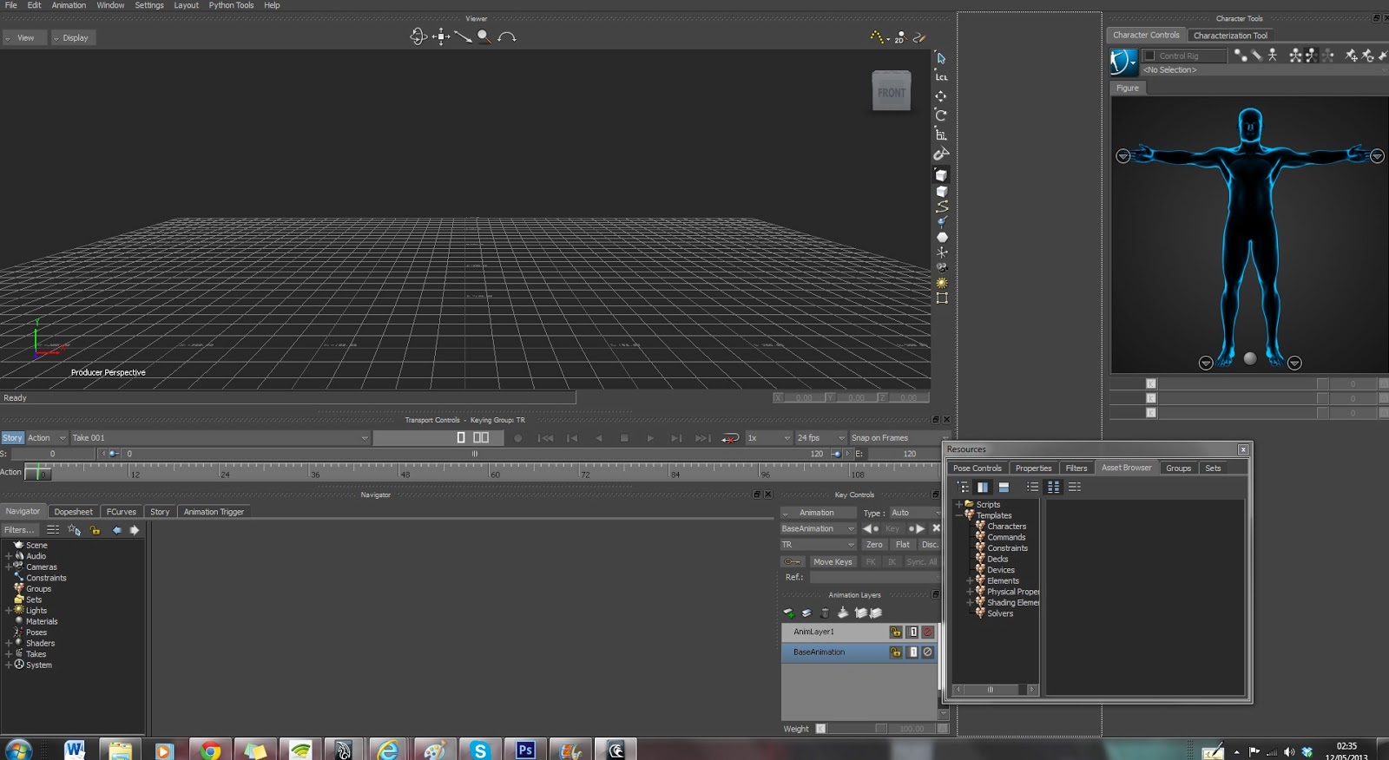
Task: Click the FRONT view cube in the viewer
Action: pyautogui.click(x=892, y=92)
